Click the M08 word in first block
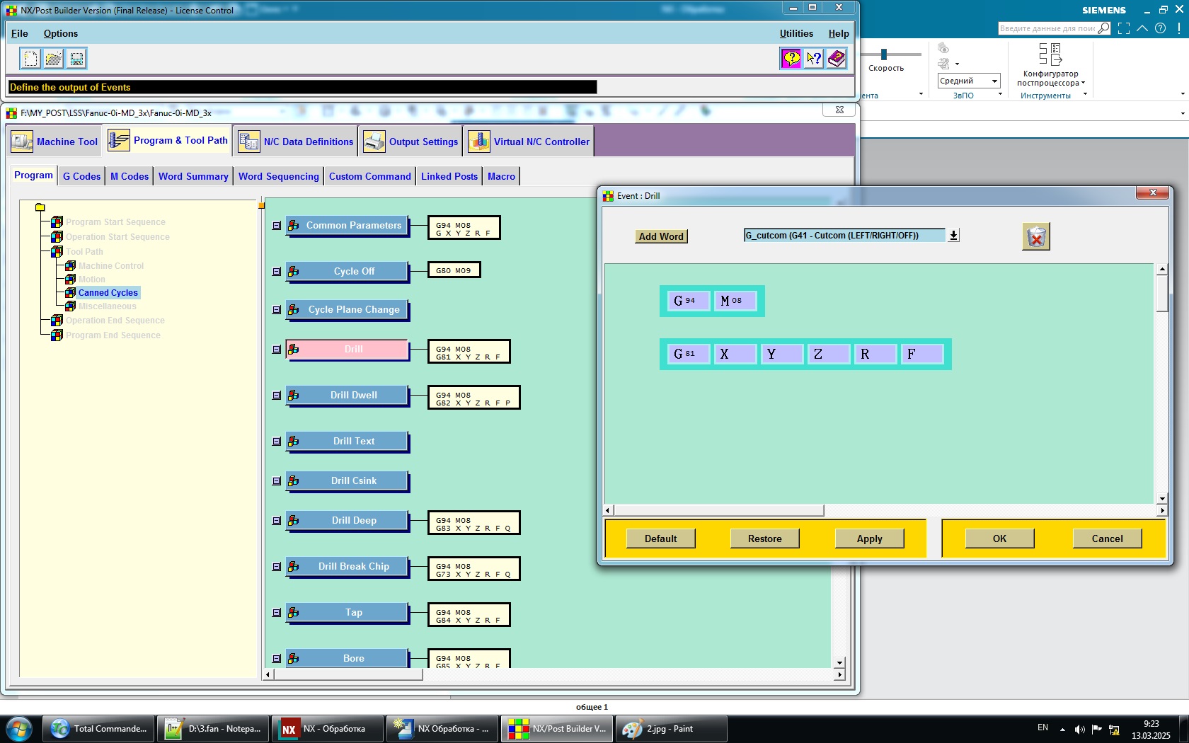 point(735,301)
